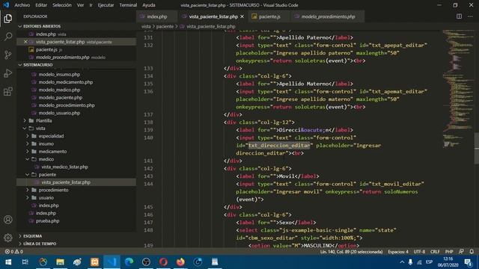The height and width of the screenshot is (269, 479).
Task: Click feedback icon in status bar
Action: 461,252
